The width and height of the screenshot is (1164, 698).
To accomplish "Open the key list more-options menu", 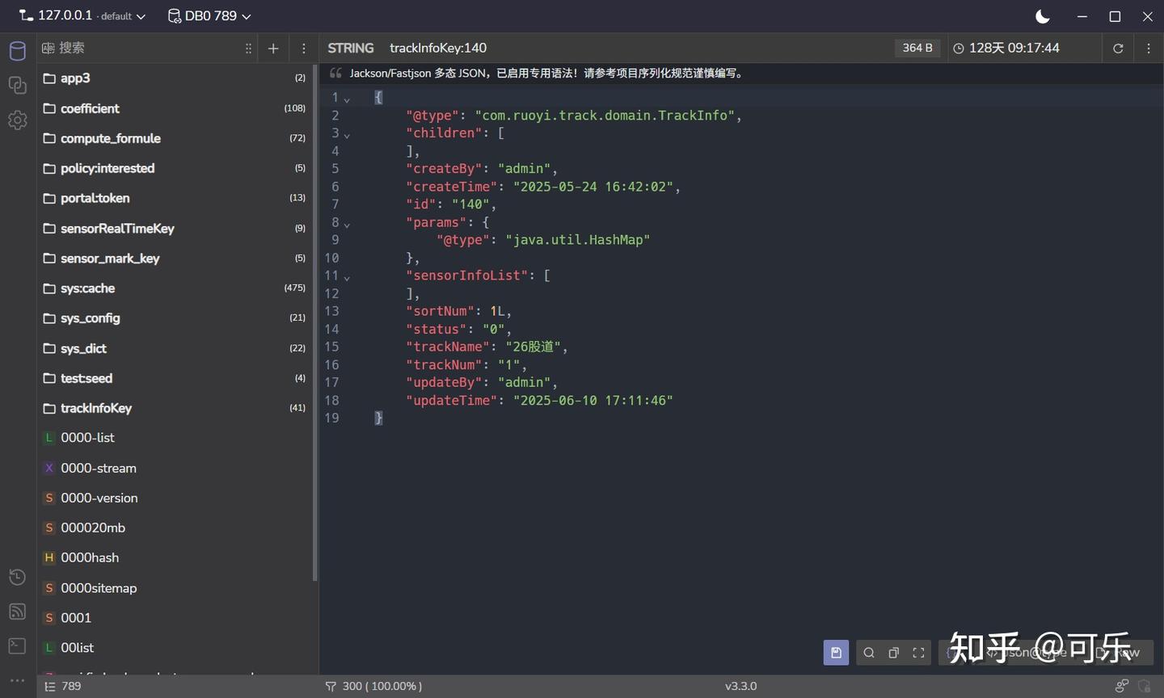I will (304, 48).
